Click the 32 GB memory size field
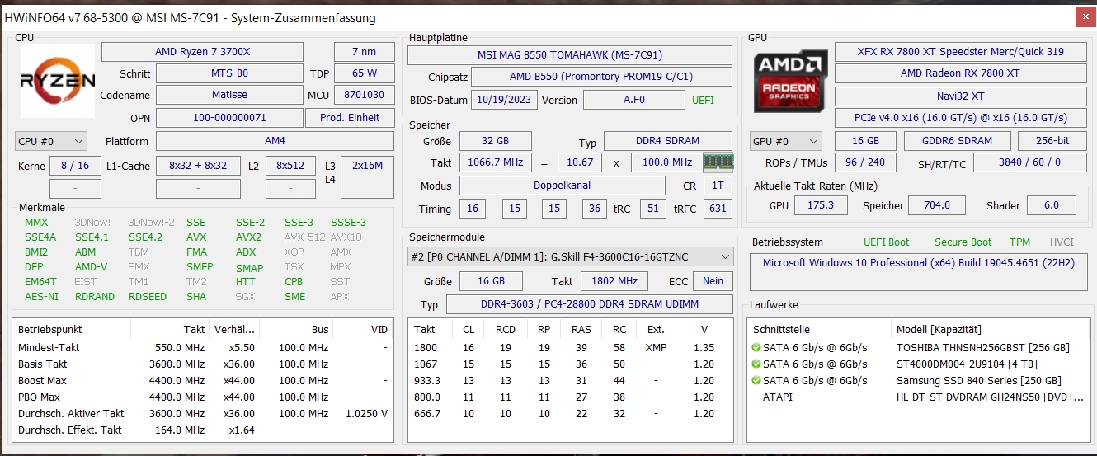Image resolution: width=1097 pixels, height=456 pixels. [x=496, y=141]
